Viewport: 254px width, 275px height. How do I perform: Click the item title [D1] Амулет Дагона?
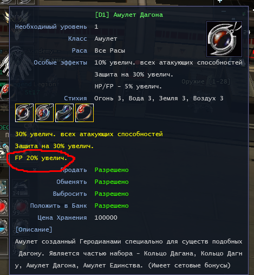pos(129,15)
